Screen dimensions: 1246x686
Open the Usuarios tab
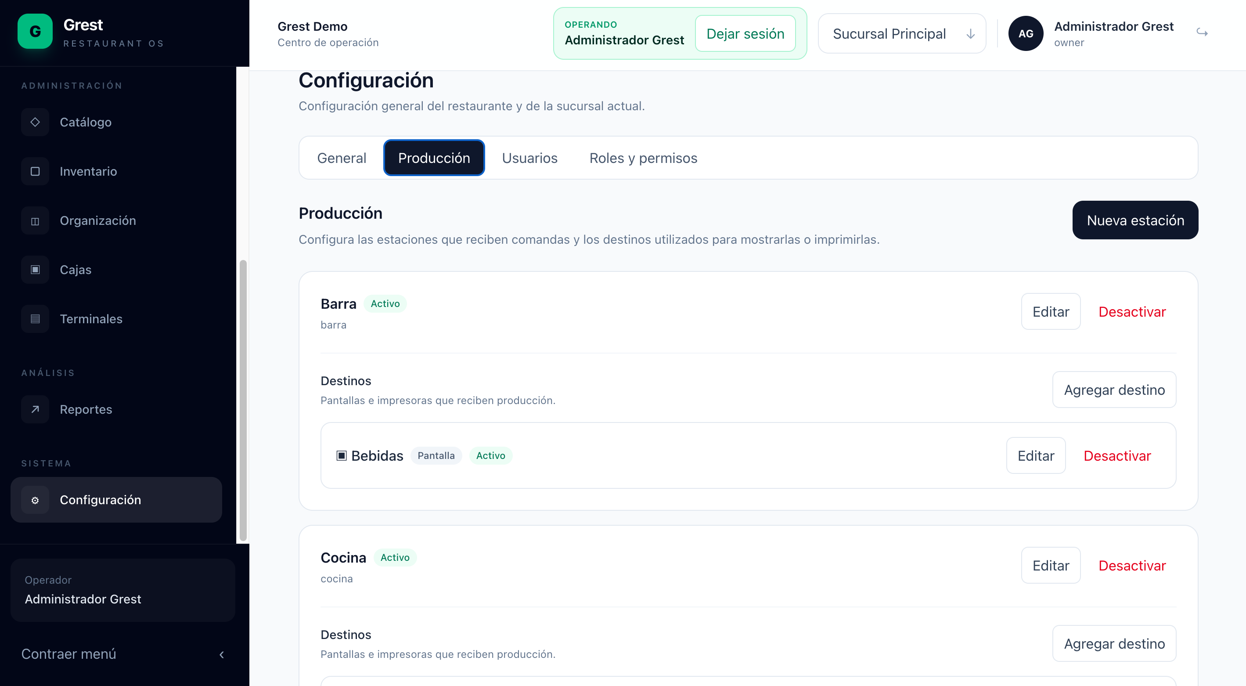click(529, 158)
